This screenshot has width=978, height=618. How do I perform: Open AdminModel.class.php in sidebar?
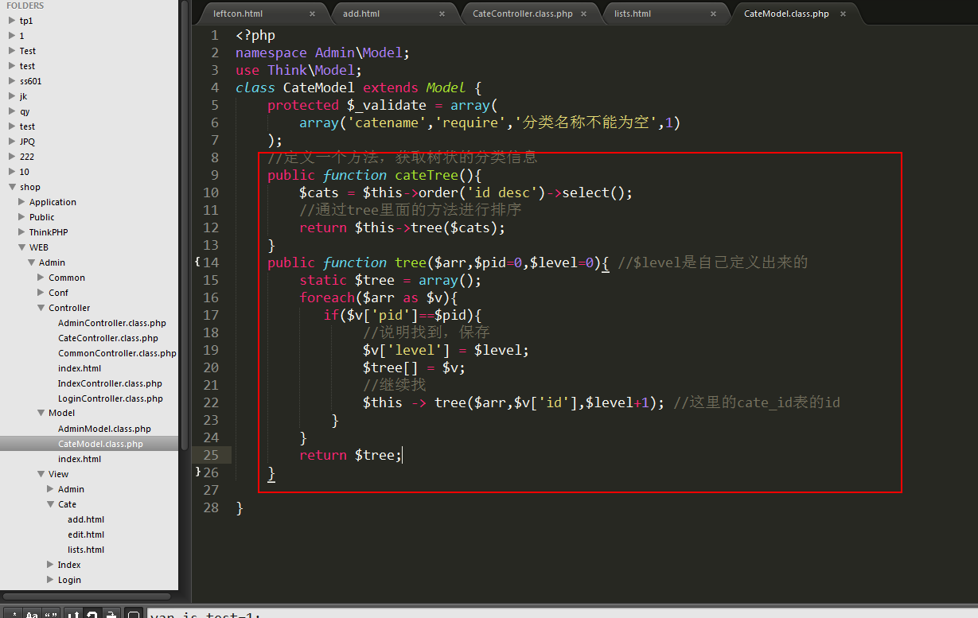pyautogui.click(x=104, y=429)
